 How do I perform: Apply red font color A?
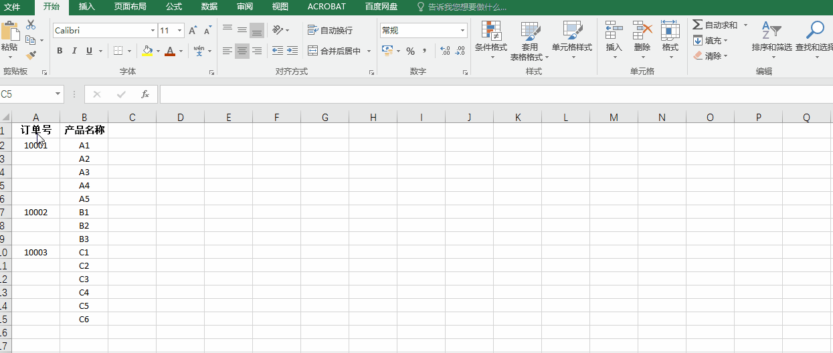click(170, 51)
